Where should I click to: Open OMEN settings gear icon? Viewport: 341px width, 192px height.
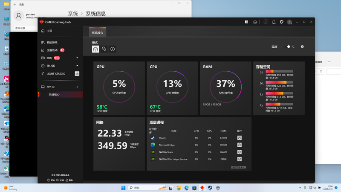coord(281,22)
